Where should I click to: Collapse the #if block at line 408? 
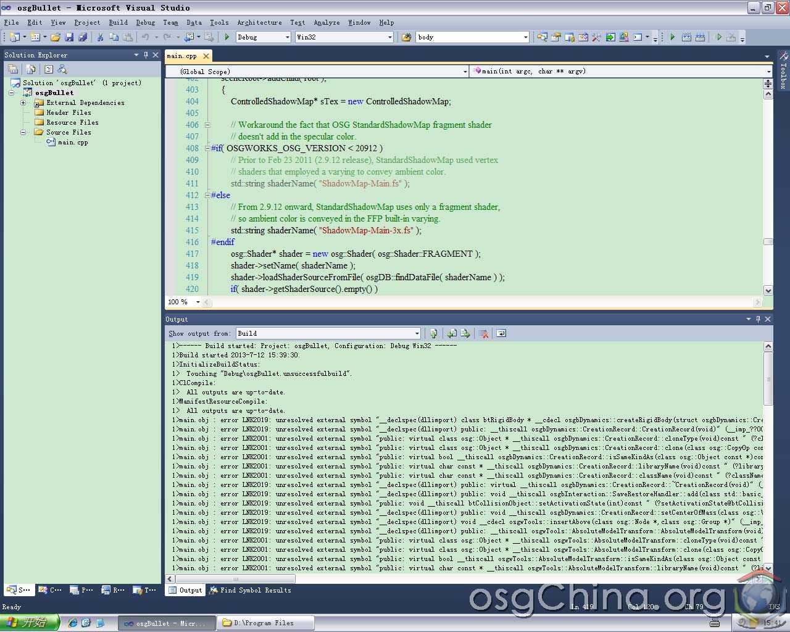tap(207, 148)
